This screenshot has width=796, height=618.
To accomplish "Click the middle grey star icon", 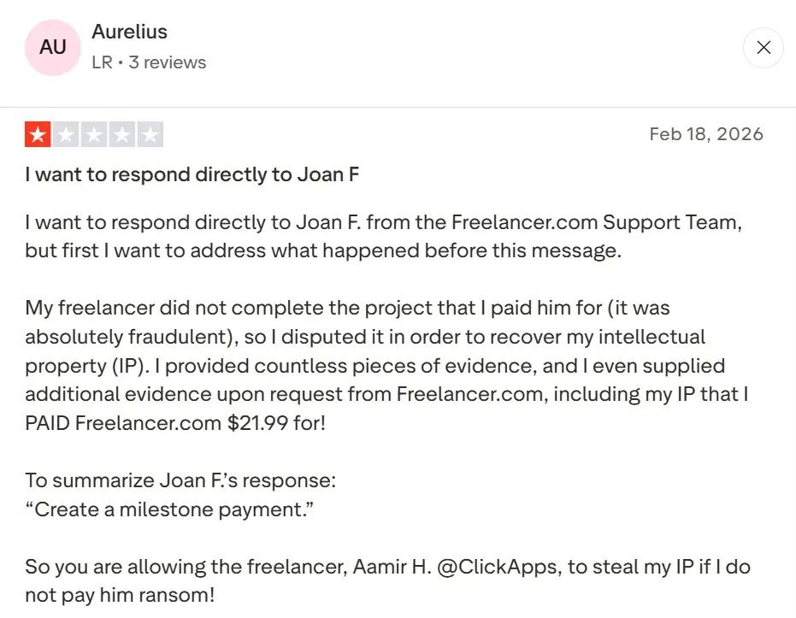I will point(94,134).
